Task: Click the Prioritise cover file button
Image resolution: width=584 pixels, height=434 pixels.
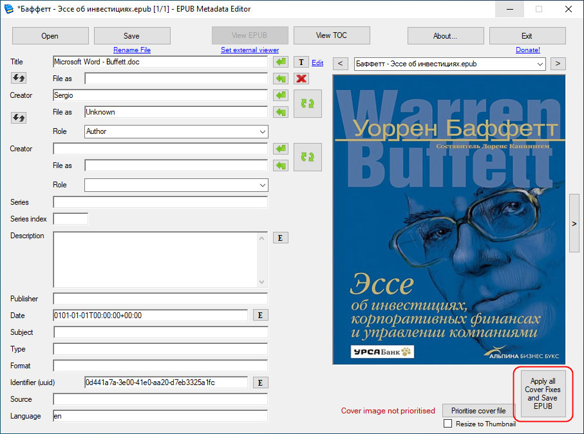Action: pyautogui.click(x=478, y=411)
